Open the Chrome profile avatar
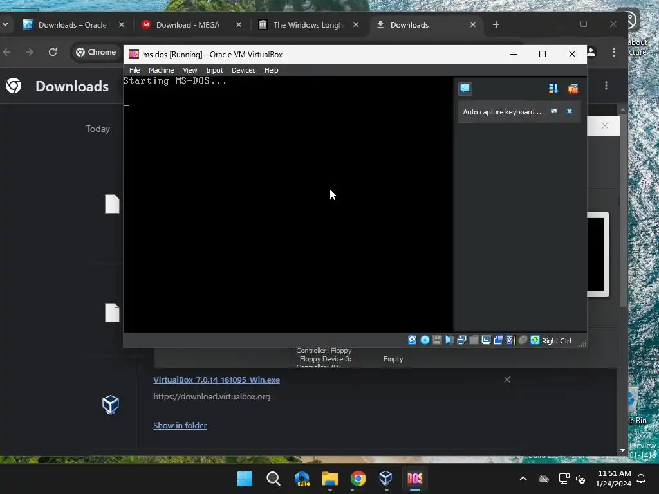This screenshot has width=659, height=494. click(591, 52)
